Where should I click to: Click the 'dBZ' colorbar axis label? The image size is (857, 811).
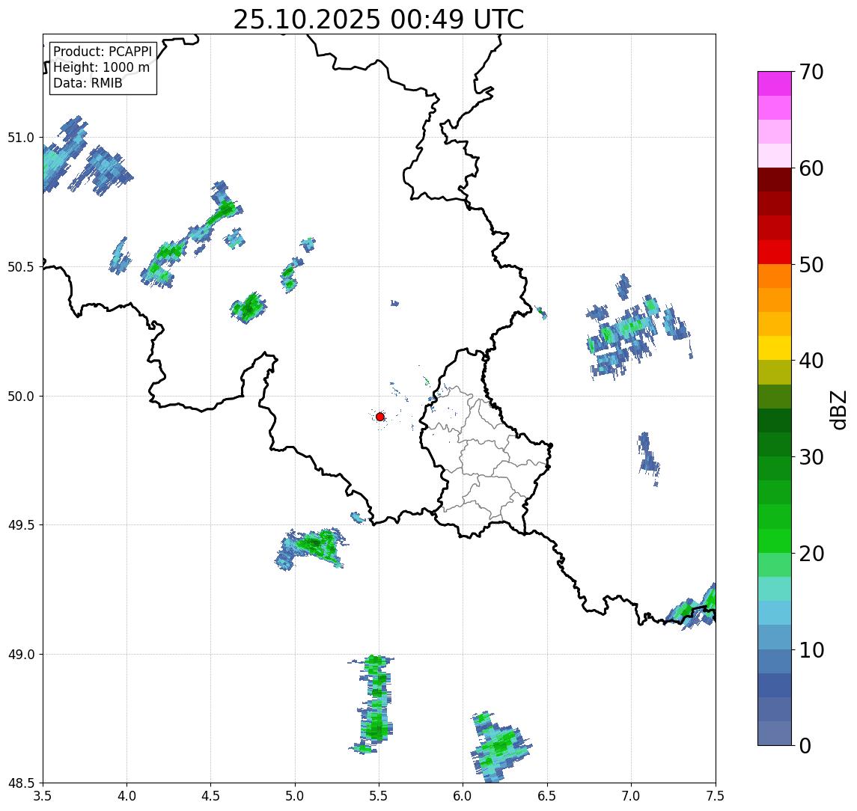tap(838, 409)
